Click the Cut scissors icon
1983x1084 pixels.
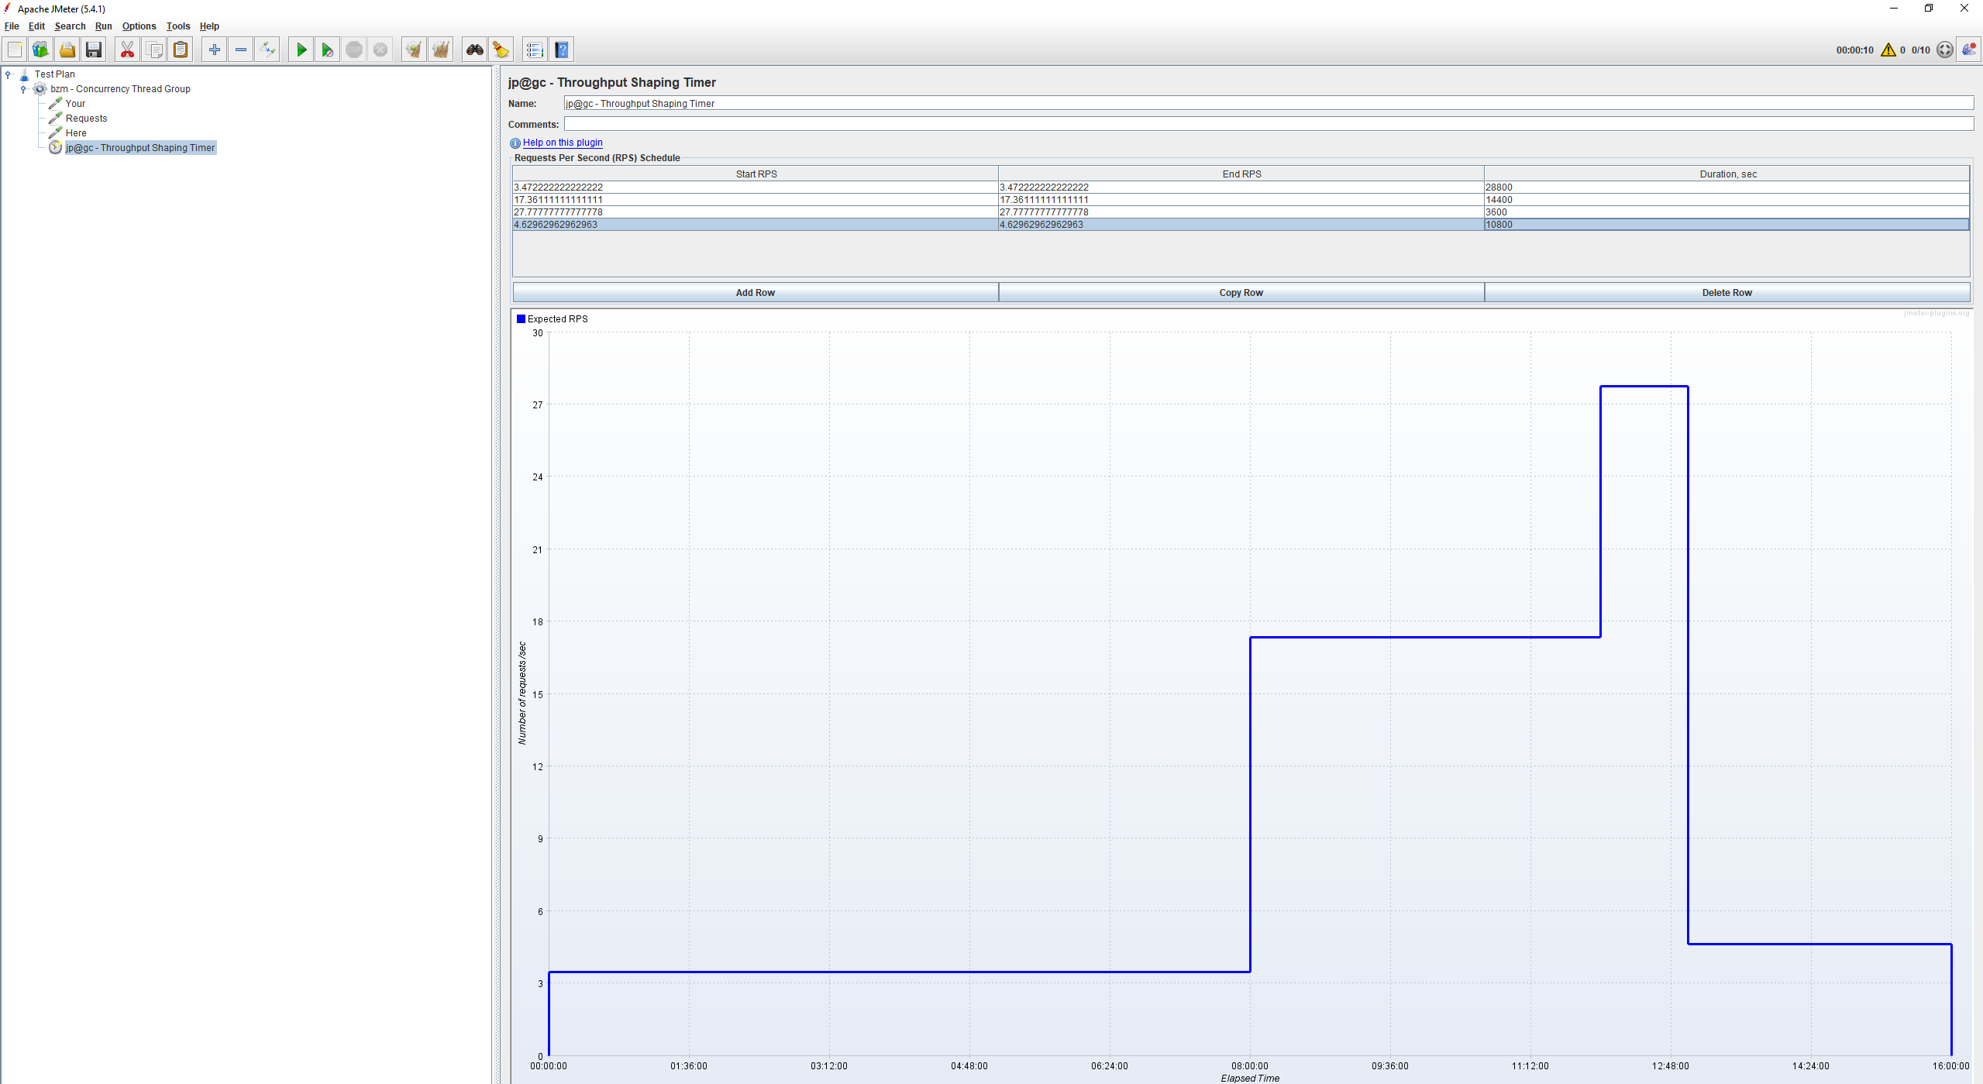[127, 50]
